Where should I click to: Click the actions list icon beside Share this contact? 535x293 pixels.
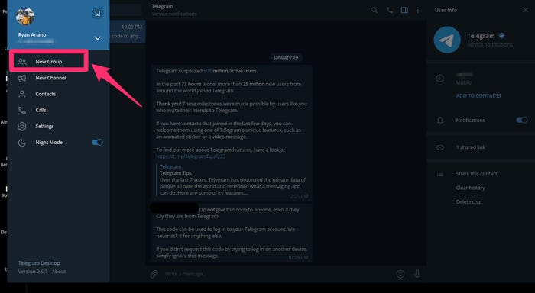pos(440,174)
